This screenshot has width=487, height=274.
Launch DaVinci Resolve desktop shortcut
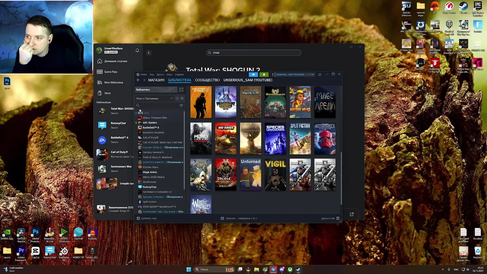pyautogui.click(x=21, y=235)
